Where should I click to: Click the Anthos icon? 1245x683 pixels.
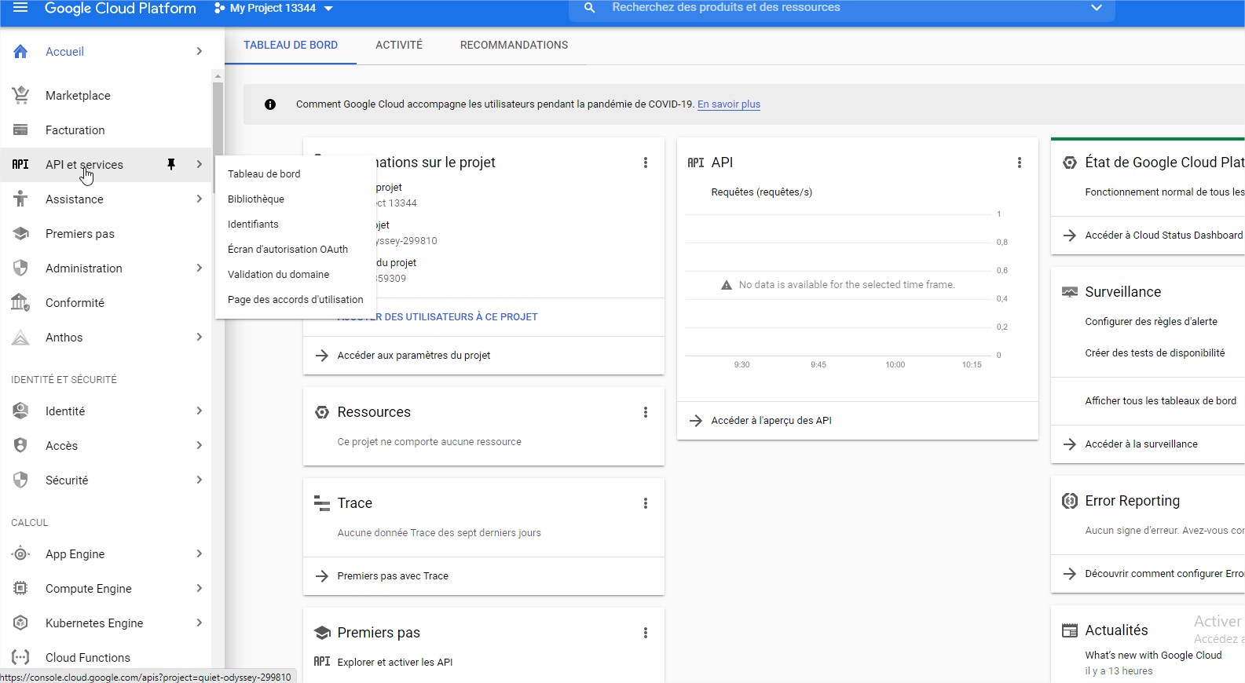20,338
